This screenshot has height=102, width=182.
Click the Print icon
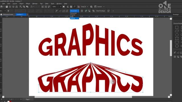tap(16, 7)
